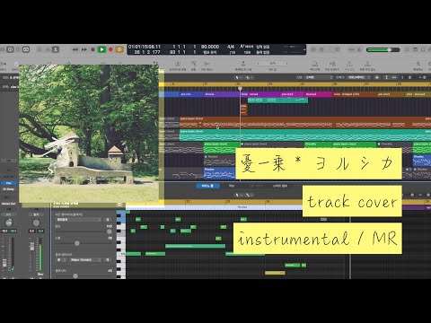Select the 'chorus' arrangement marker in purple
Viewport: 431px width, 323px height.
click(x=222, y=94)
